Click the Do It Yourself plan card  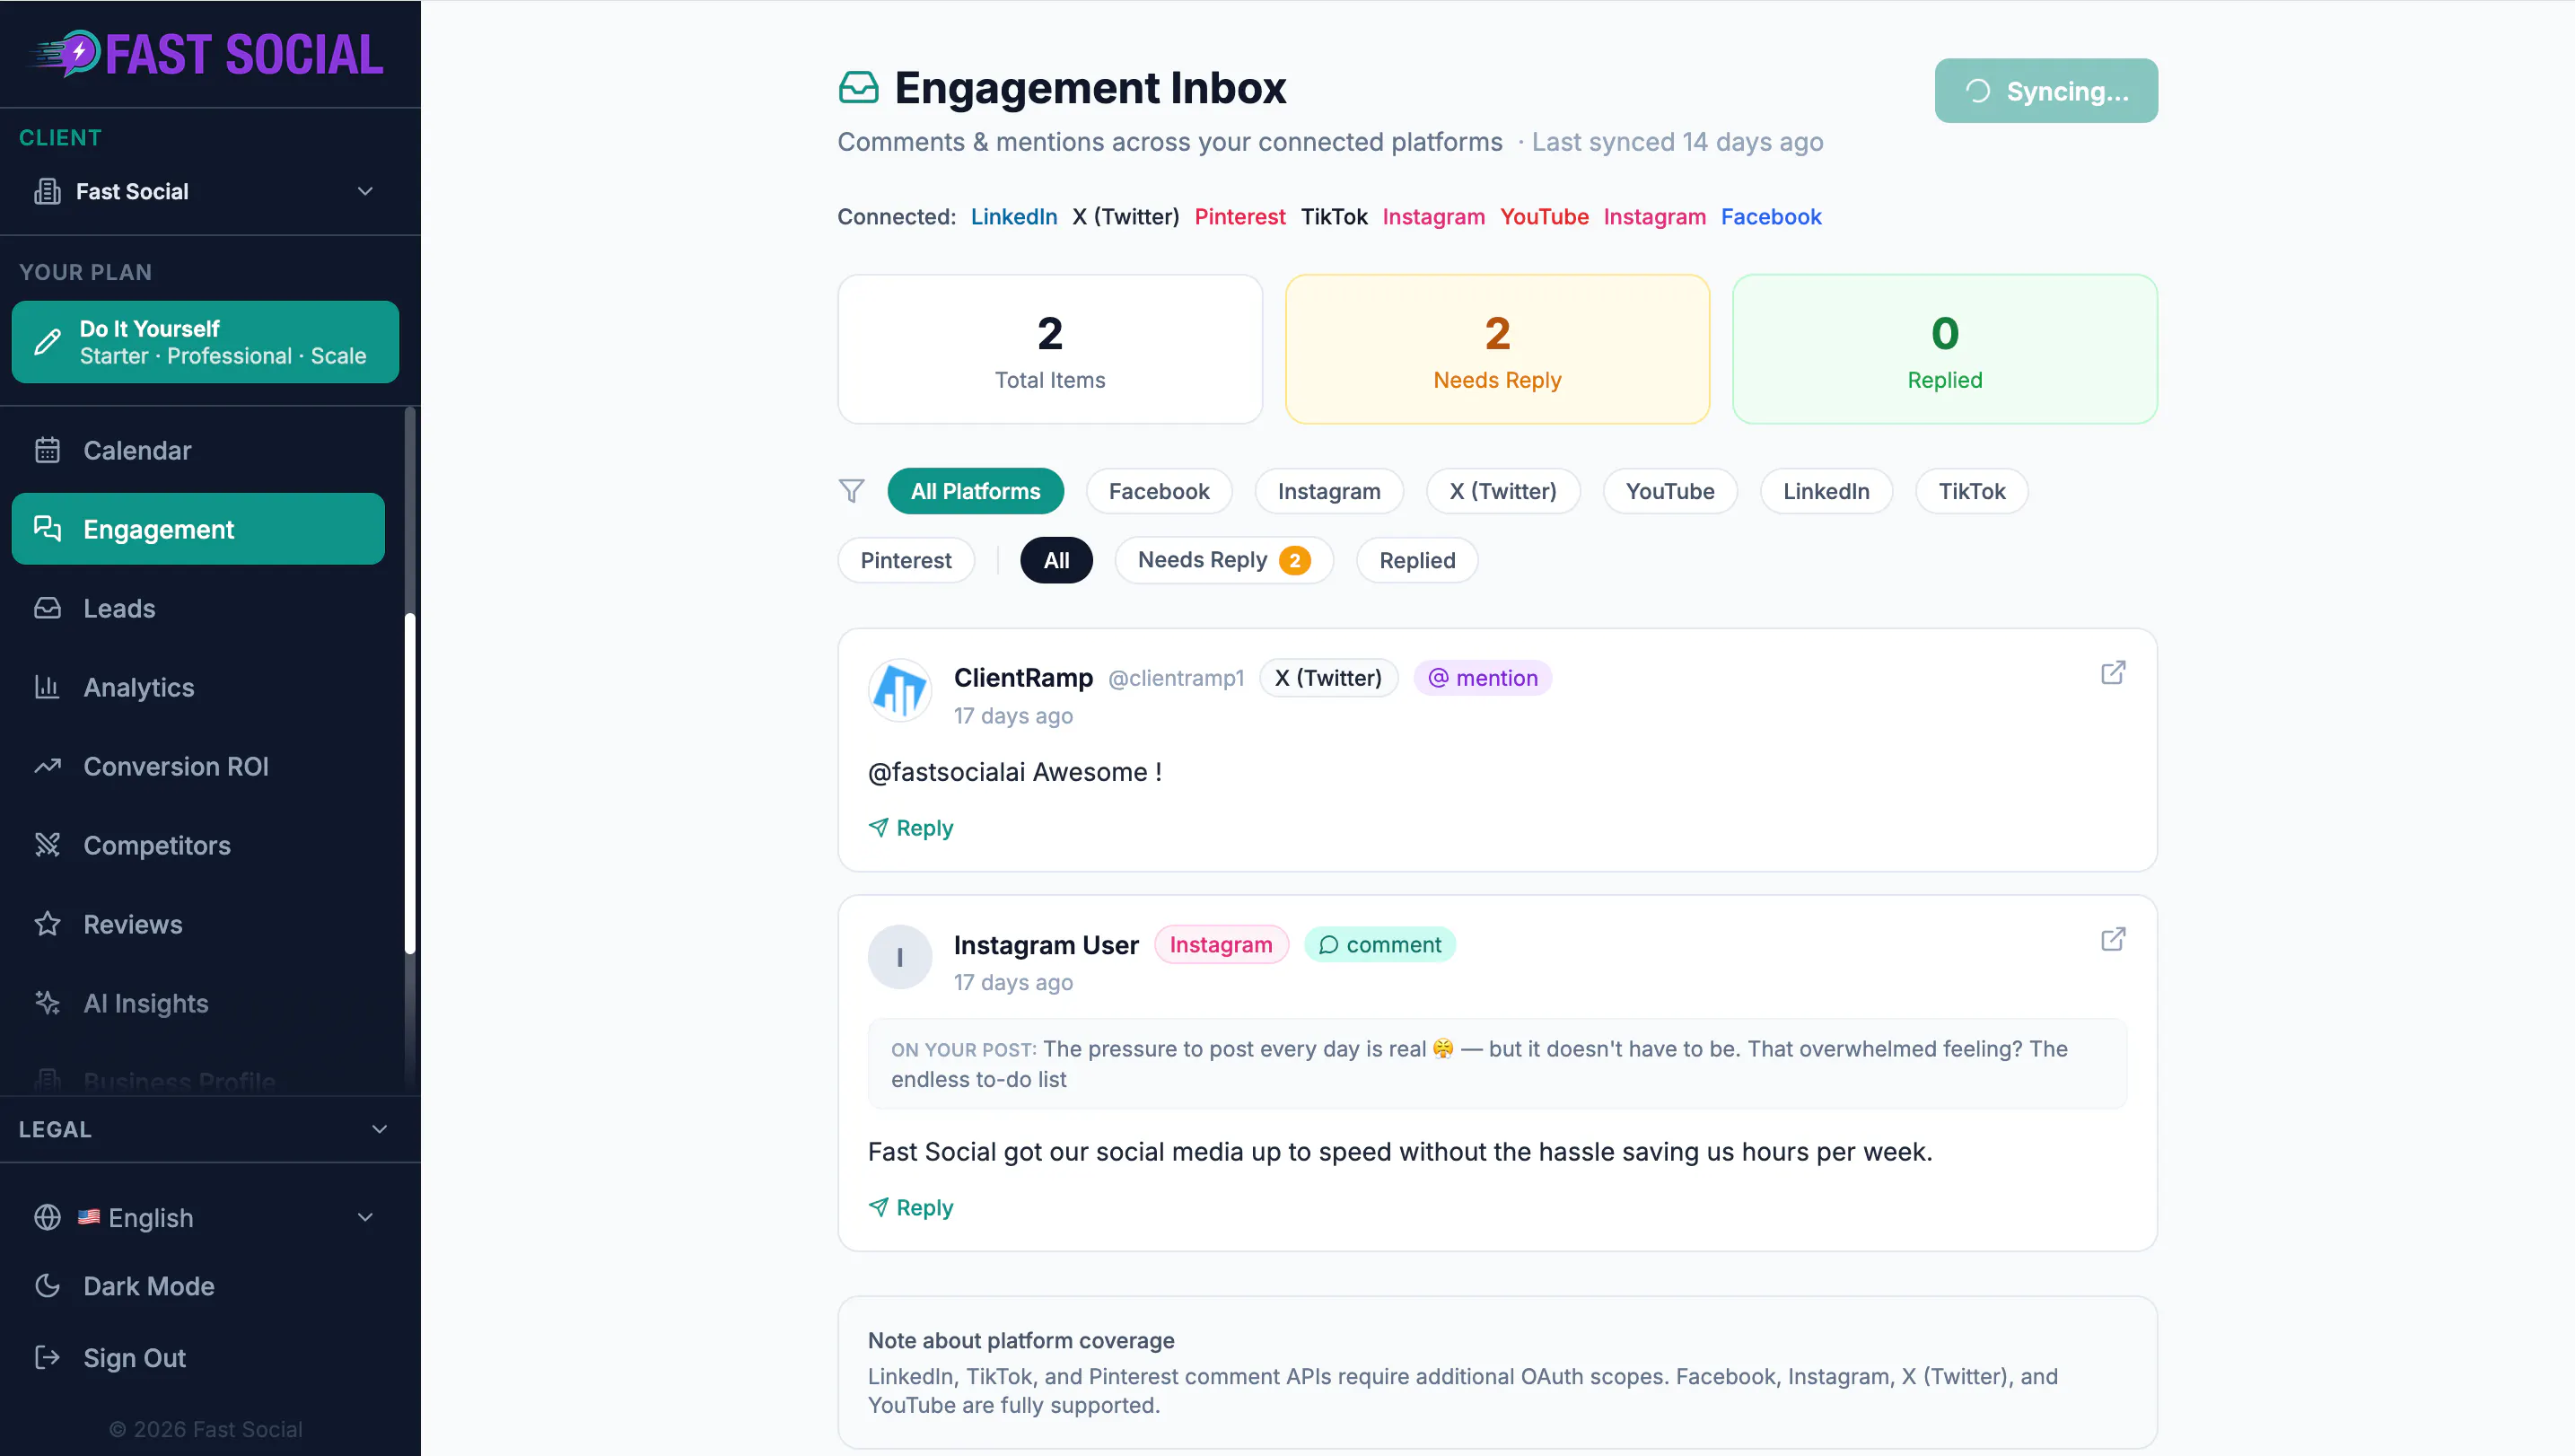[x=205, y=342]
